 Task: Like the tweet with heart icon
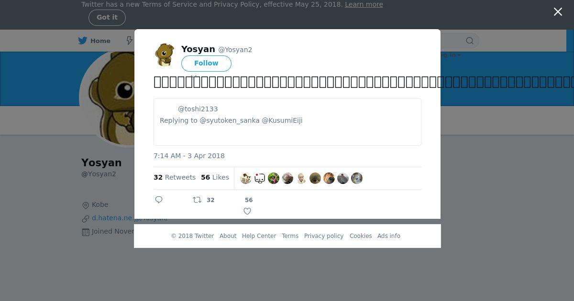point(247,211)
